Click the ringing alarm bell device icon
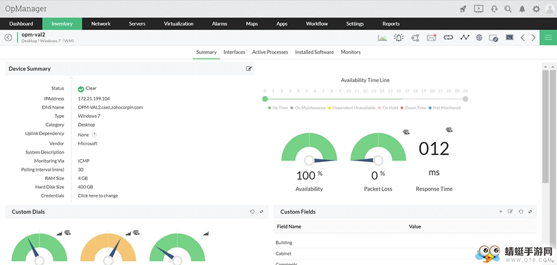The height and width of the screenshot is (265, 557). (398, 37)
